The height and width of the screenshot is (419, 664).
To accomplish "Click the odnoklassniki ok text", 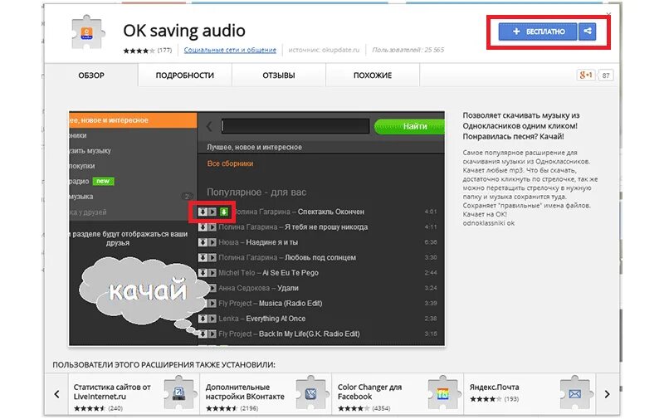I will tap(489, 223).
